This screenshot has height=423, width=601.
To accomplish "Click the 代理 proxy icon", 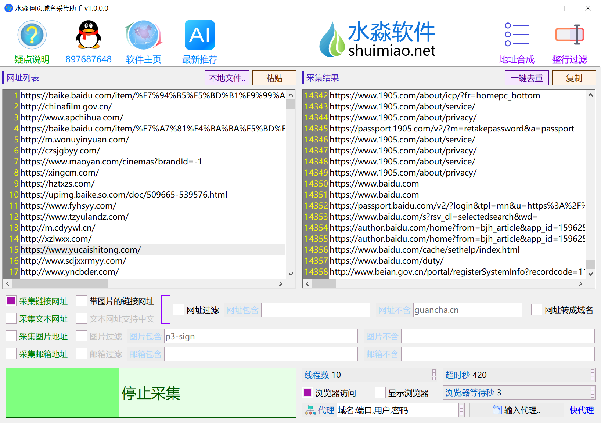I will click(310, 410).
